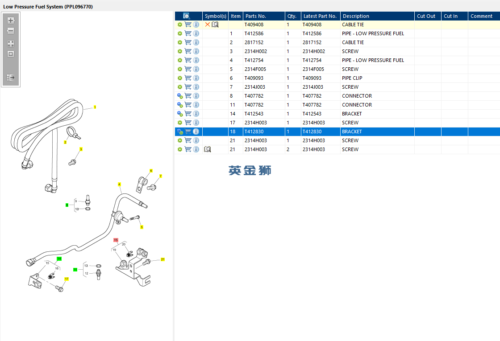This screenshot has width=500, height=341.
Task: Add item 2 cable tie 2817152 to cart
Action: click(188, 42)
